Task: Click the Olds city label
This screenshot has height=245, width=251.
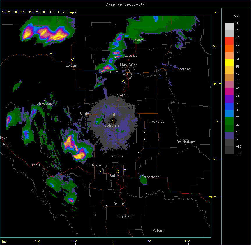Action: click(113, 115)
